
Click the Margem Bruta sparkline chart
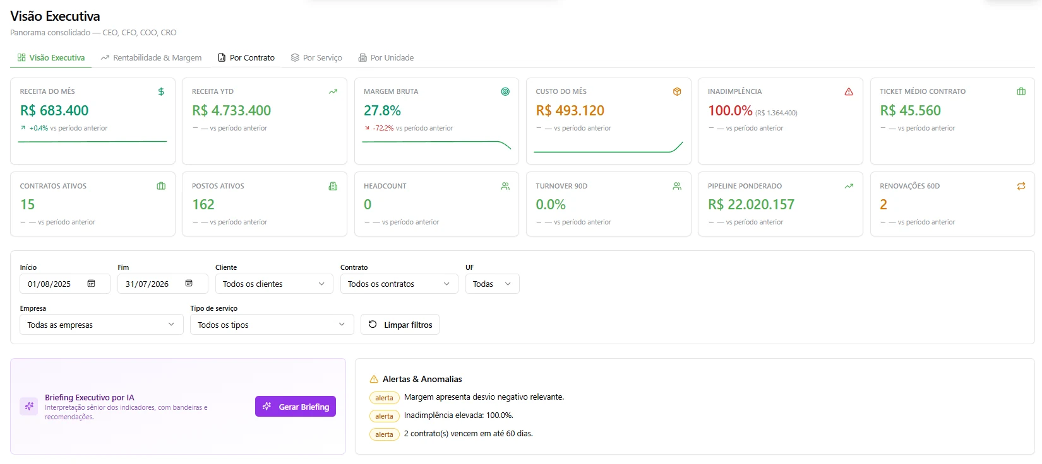[x=436, y=145]
